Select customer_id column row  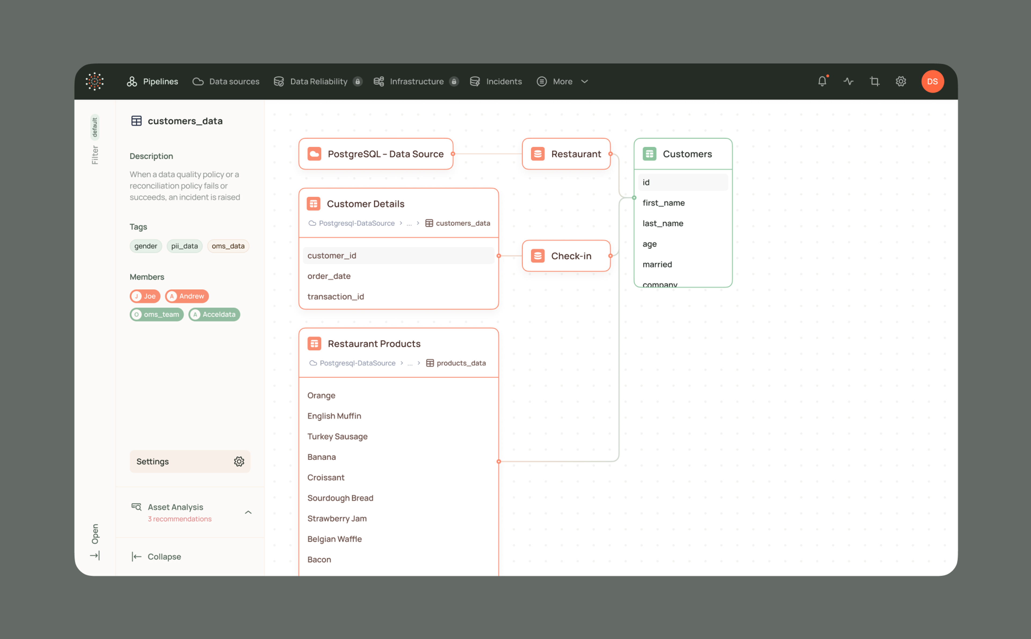(399, 256)
